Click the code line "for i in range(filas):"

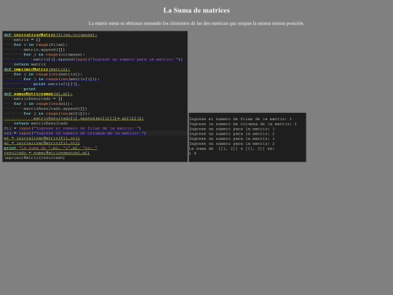(40, 44)
